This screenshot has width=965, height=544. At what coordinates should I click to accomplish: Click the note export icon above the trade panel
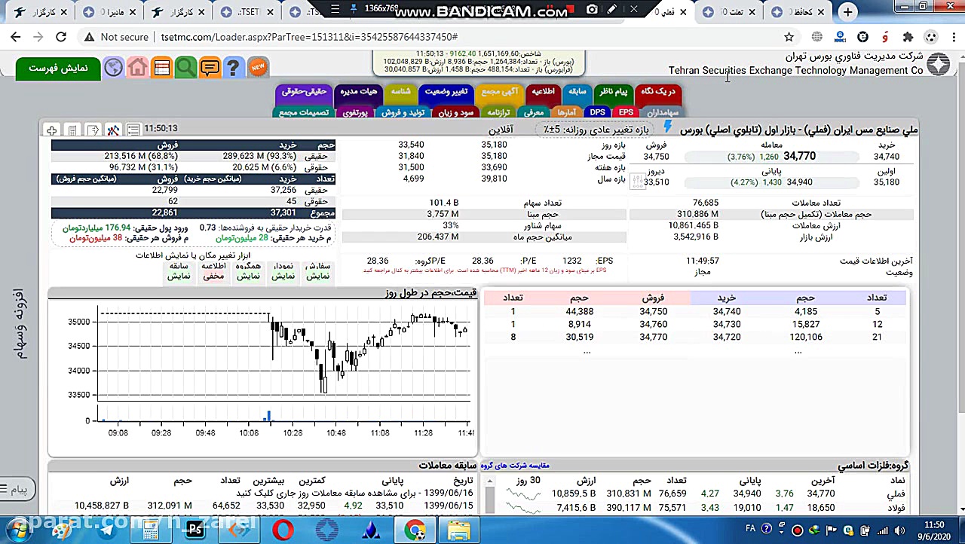click(92, 130)
